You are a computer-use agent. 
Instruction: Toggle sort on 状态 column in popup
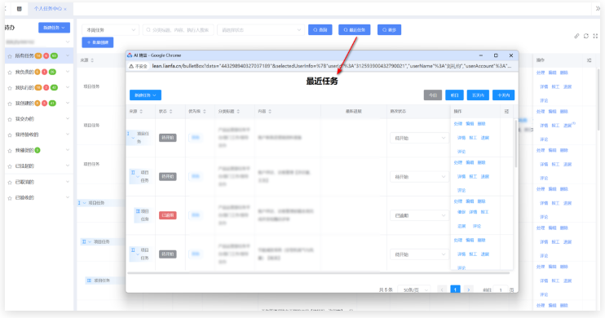point(170,111)
